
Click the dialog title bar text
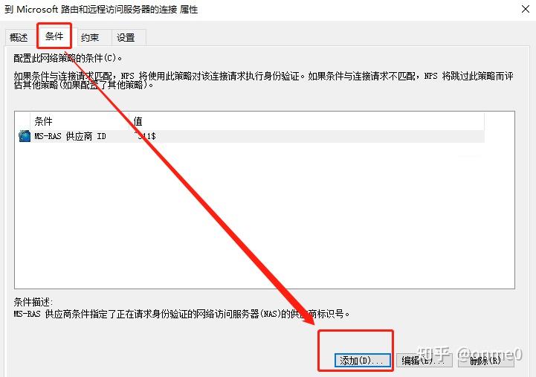101,9
